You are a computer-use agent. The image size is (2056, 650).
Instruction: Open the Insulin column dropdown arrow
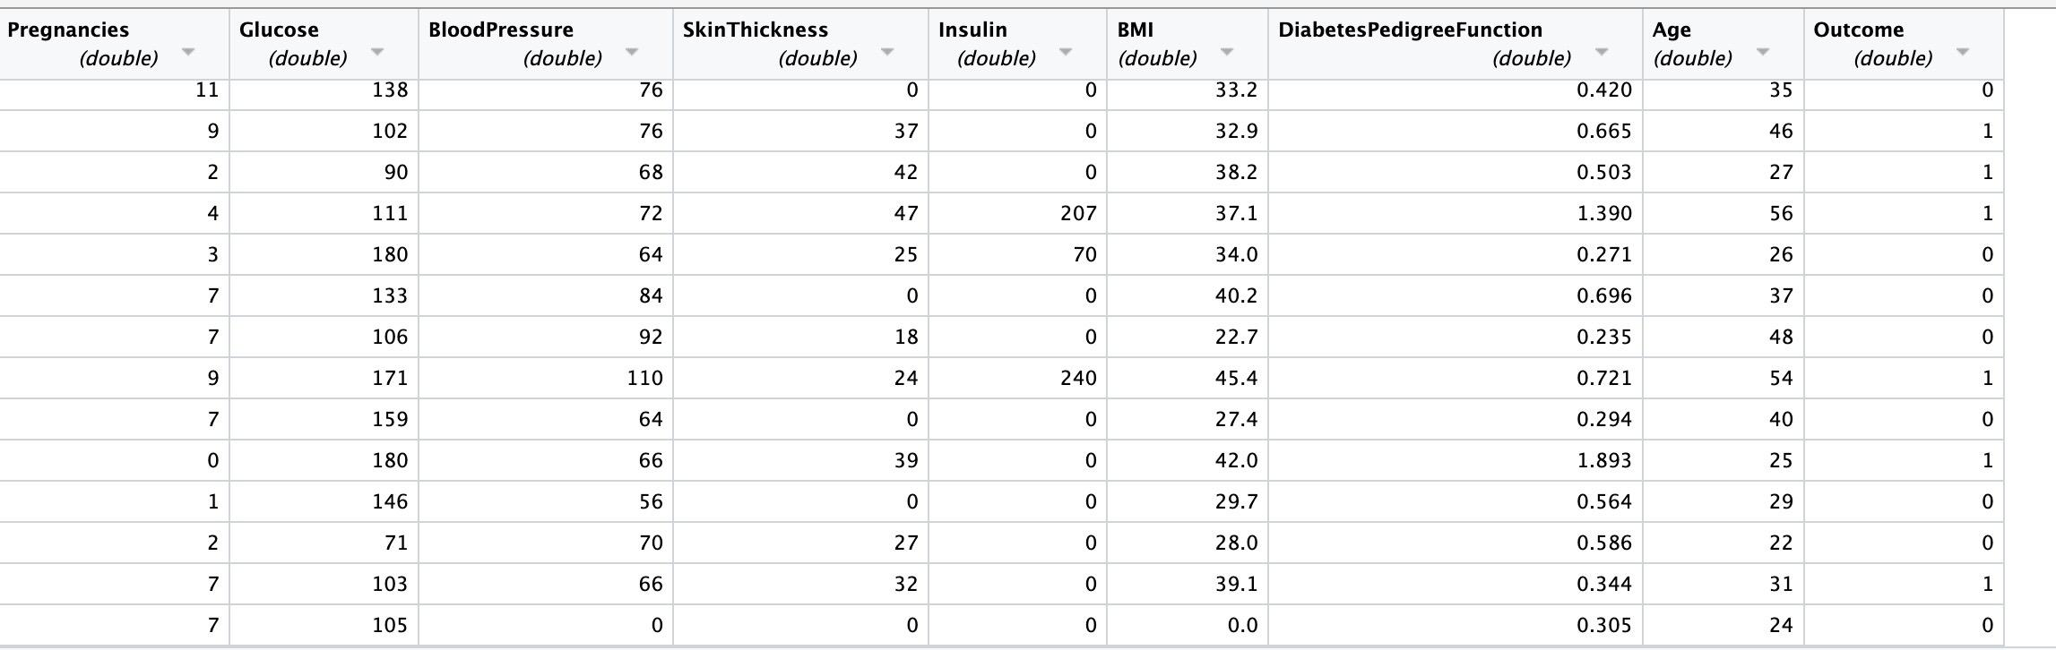(1066, 52)
